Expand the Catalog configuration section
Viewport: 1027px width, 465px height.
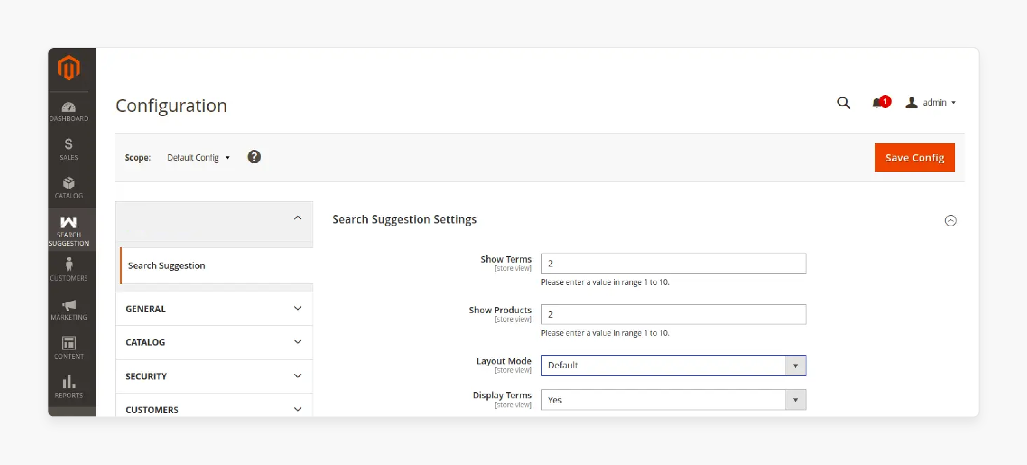click(214, 342)
